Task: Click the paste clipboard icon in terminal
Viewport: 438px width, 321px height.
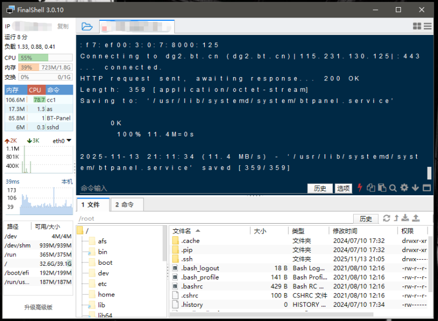Action: (382, 188)
